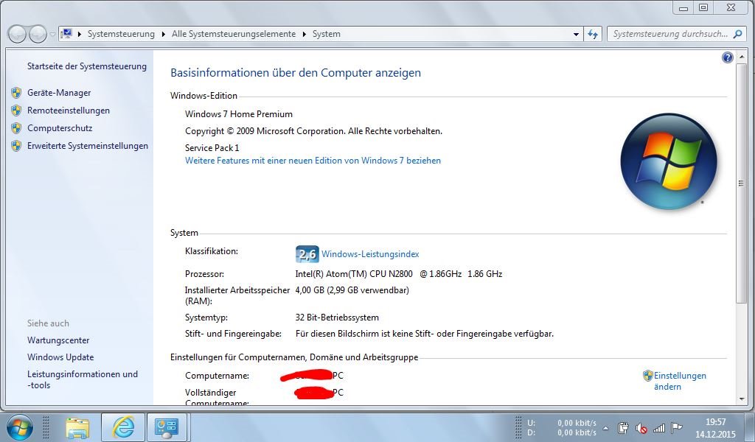
Task: Click Weitere Features mit einer neuen Edition link
Action: [313, 161]
